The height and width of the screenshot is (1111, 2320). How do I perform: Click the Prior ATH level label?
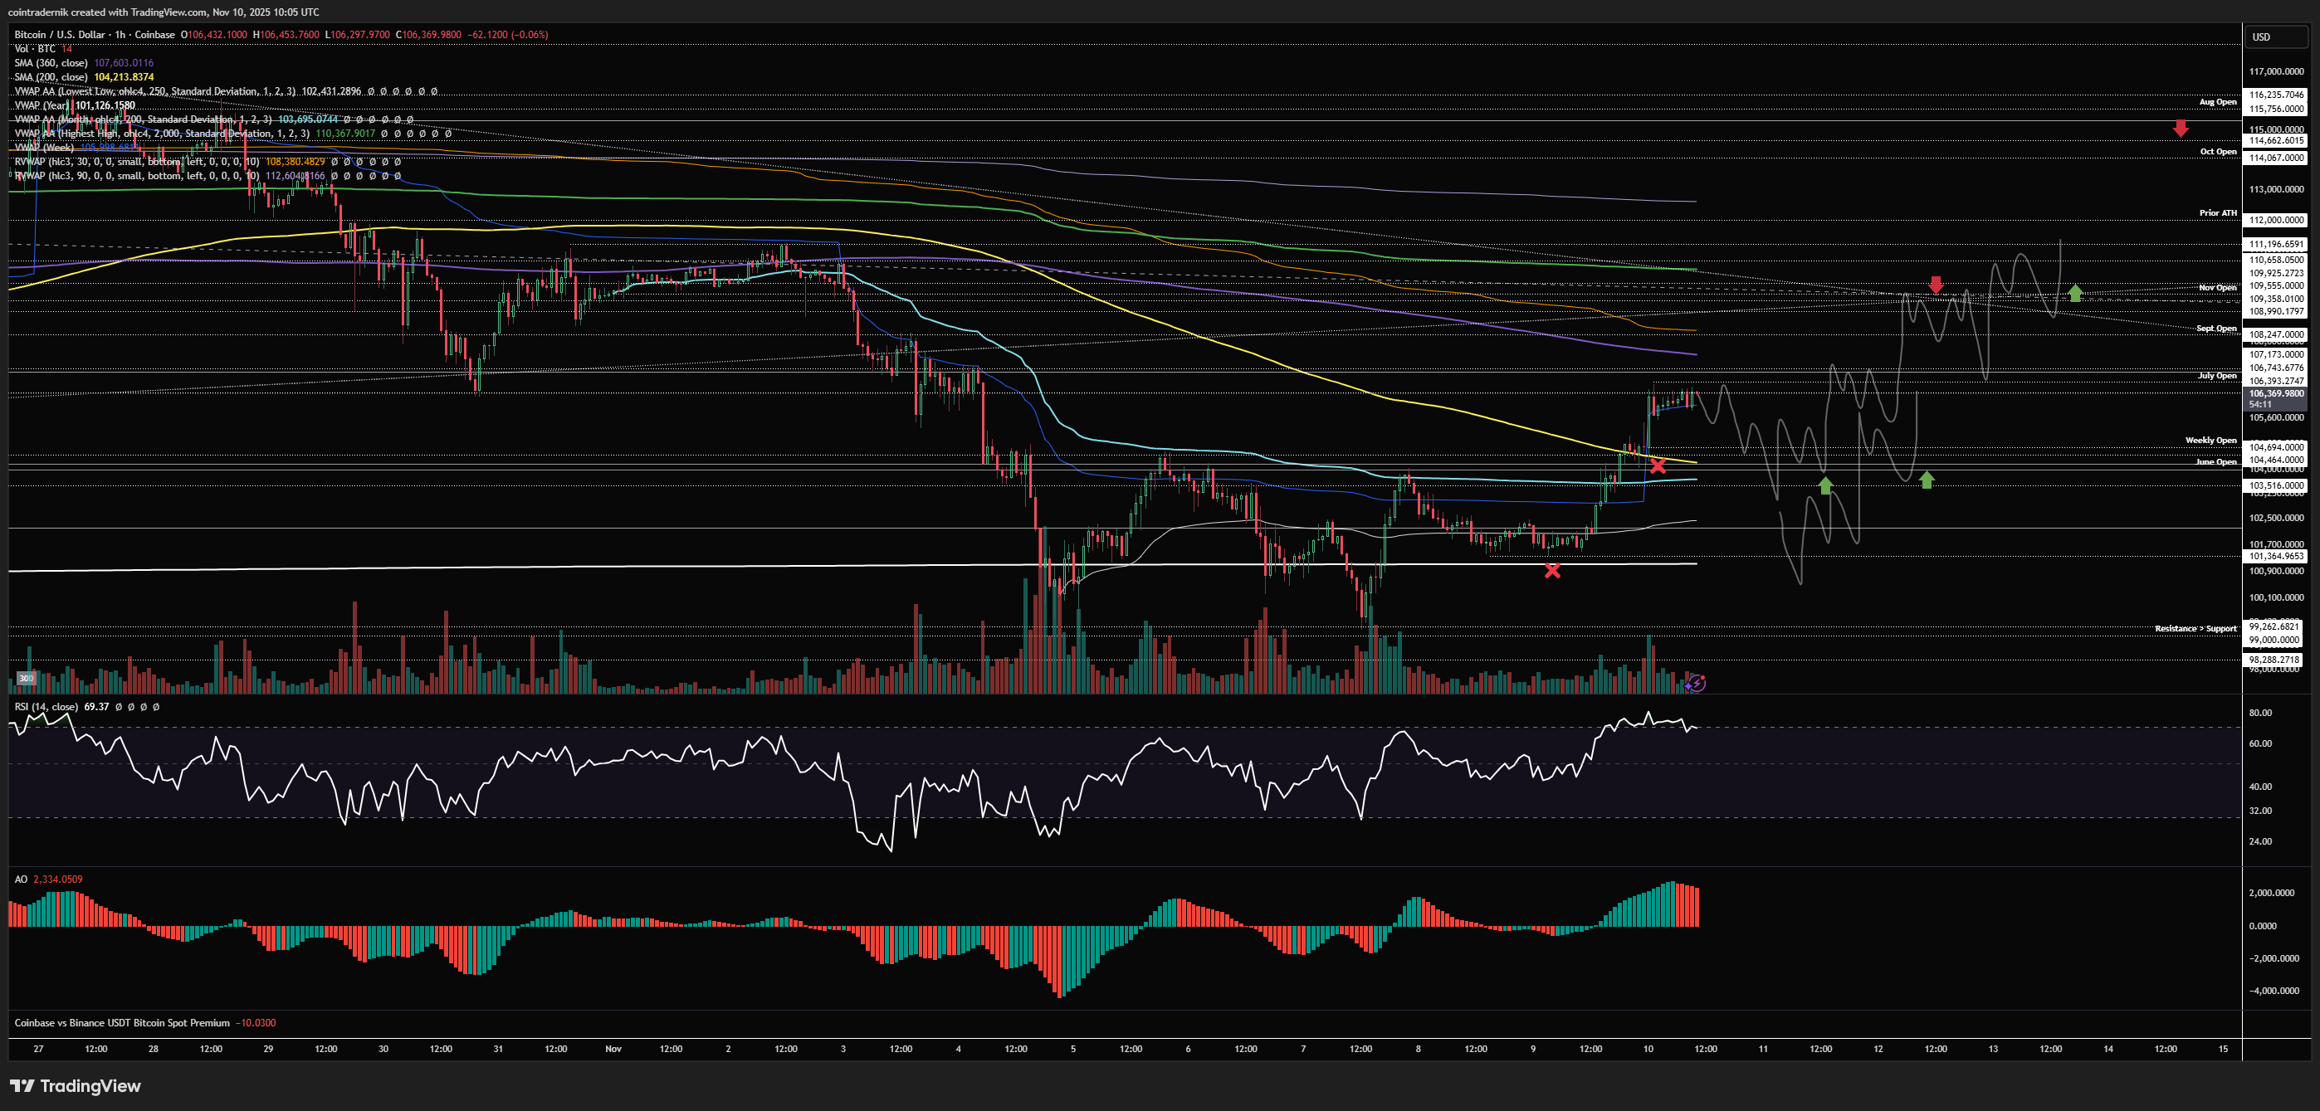2217,213
